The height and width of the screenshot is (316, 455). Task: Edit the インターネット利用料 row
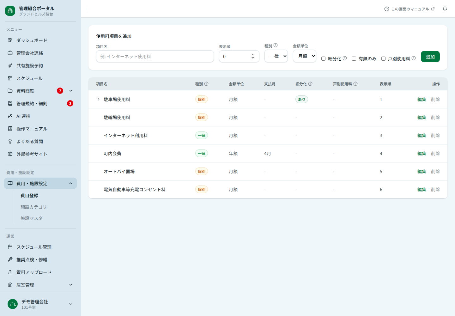click(422, 135)
